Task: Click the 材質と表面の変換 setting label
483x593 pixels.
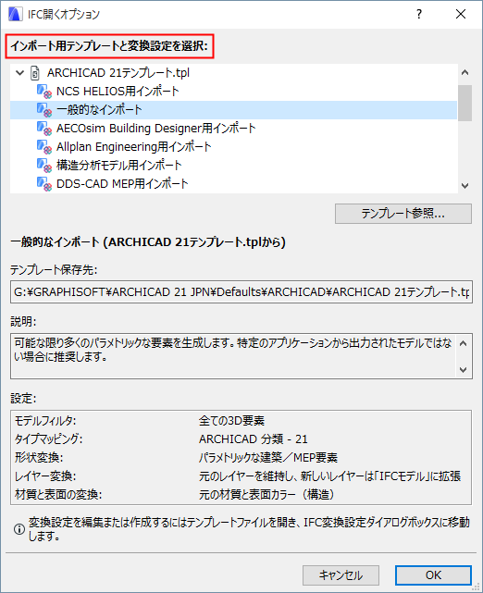Action: point(58,494)
